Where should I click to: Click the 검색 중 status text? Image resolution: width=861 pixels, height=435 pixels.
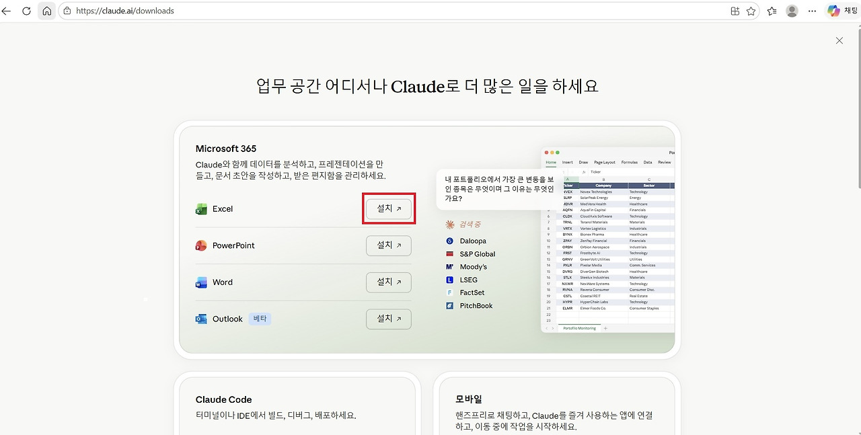click(x=471, y=225)
